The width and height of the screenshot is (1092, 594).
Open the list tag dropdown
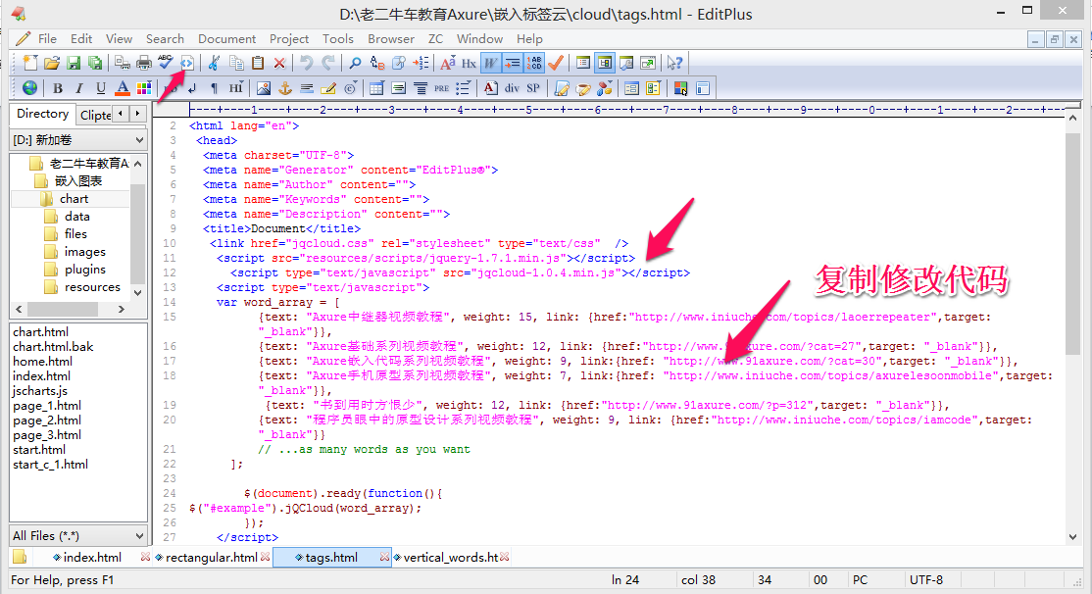pyautogui.click(x=463, y=88)
